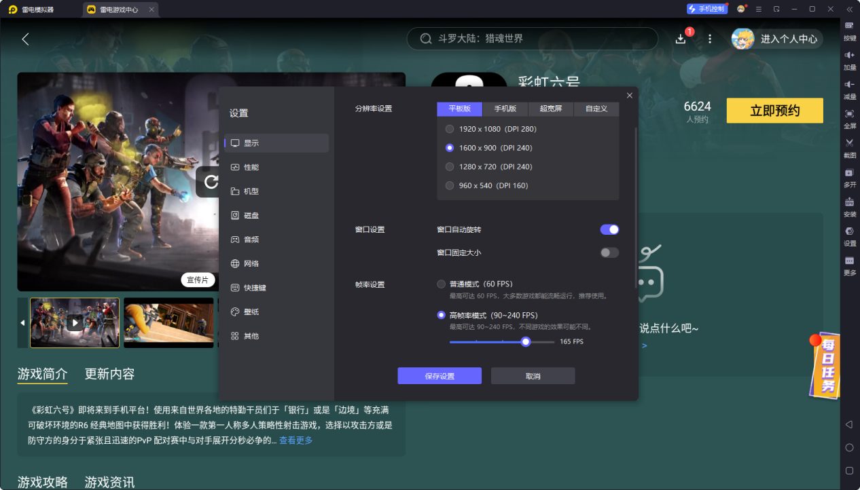
Task: Click the 加量 volume up icon
Action: coord(849,60)
